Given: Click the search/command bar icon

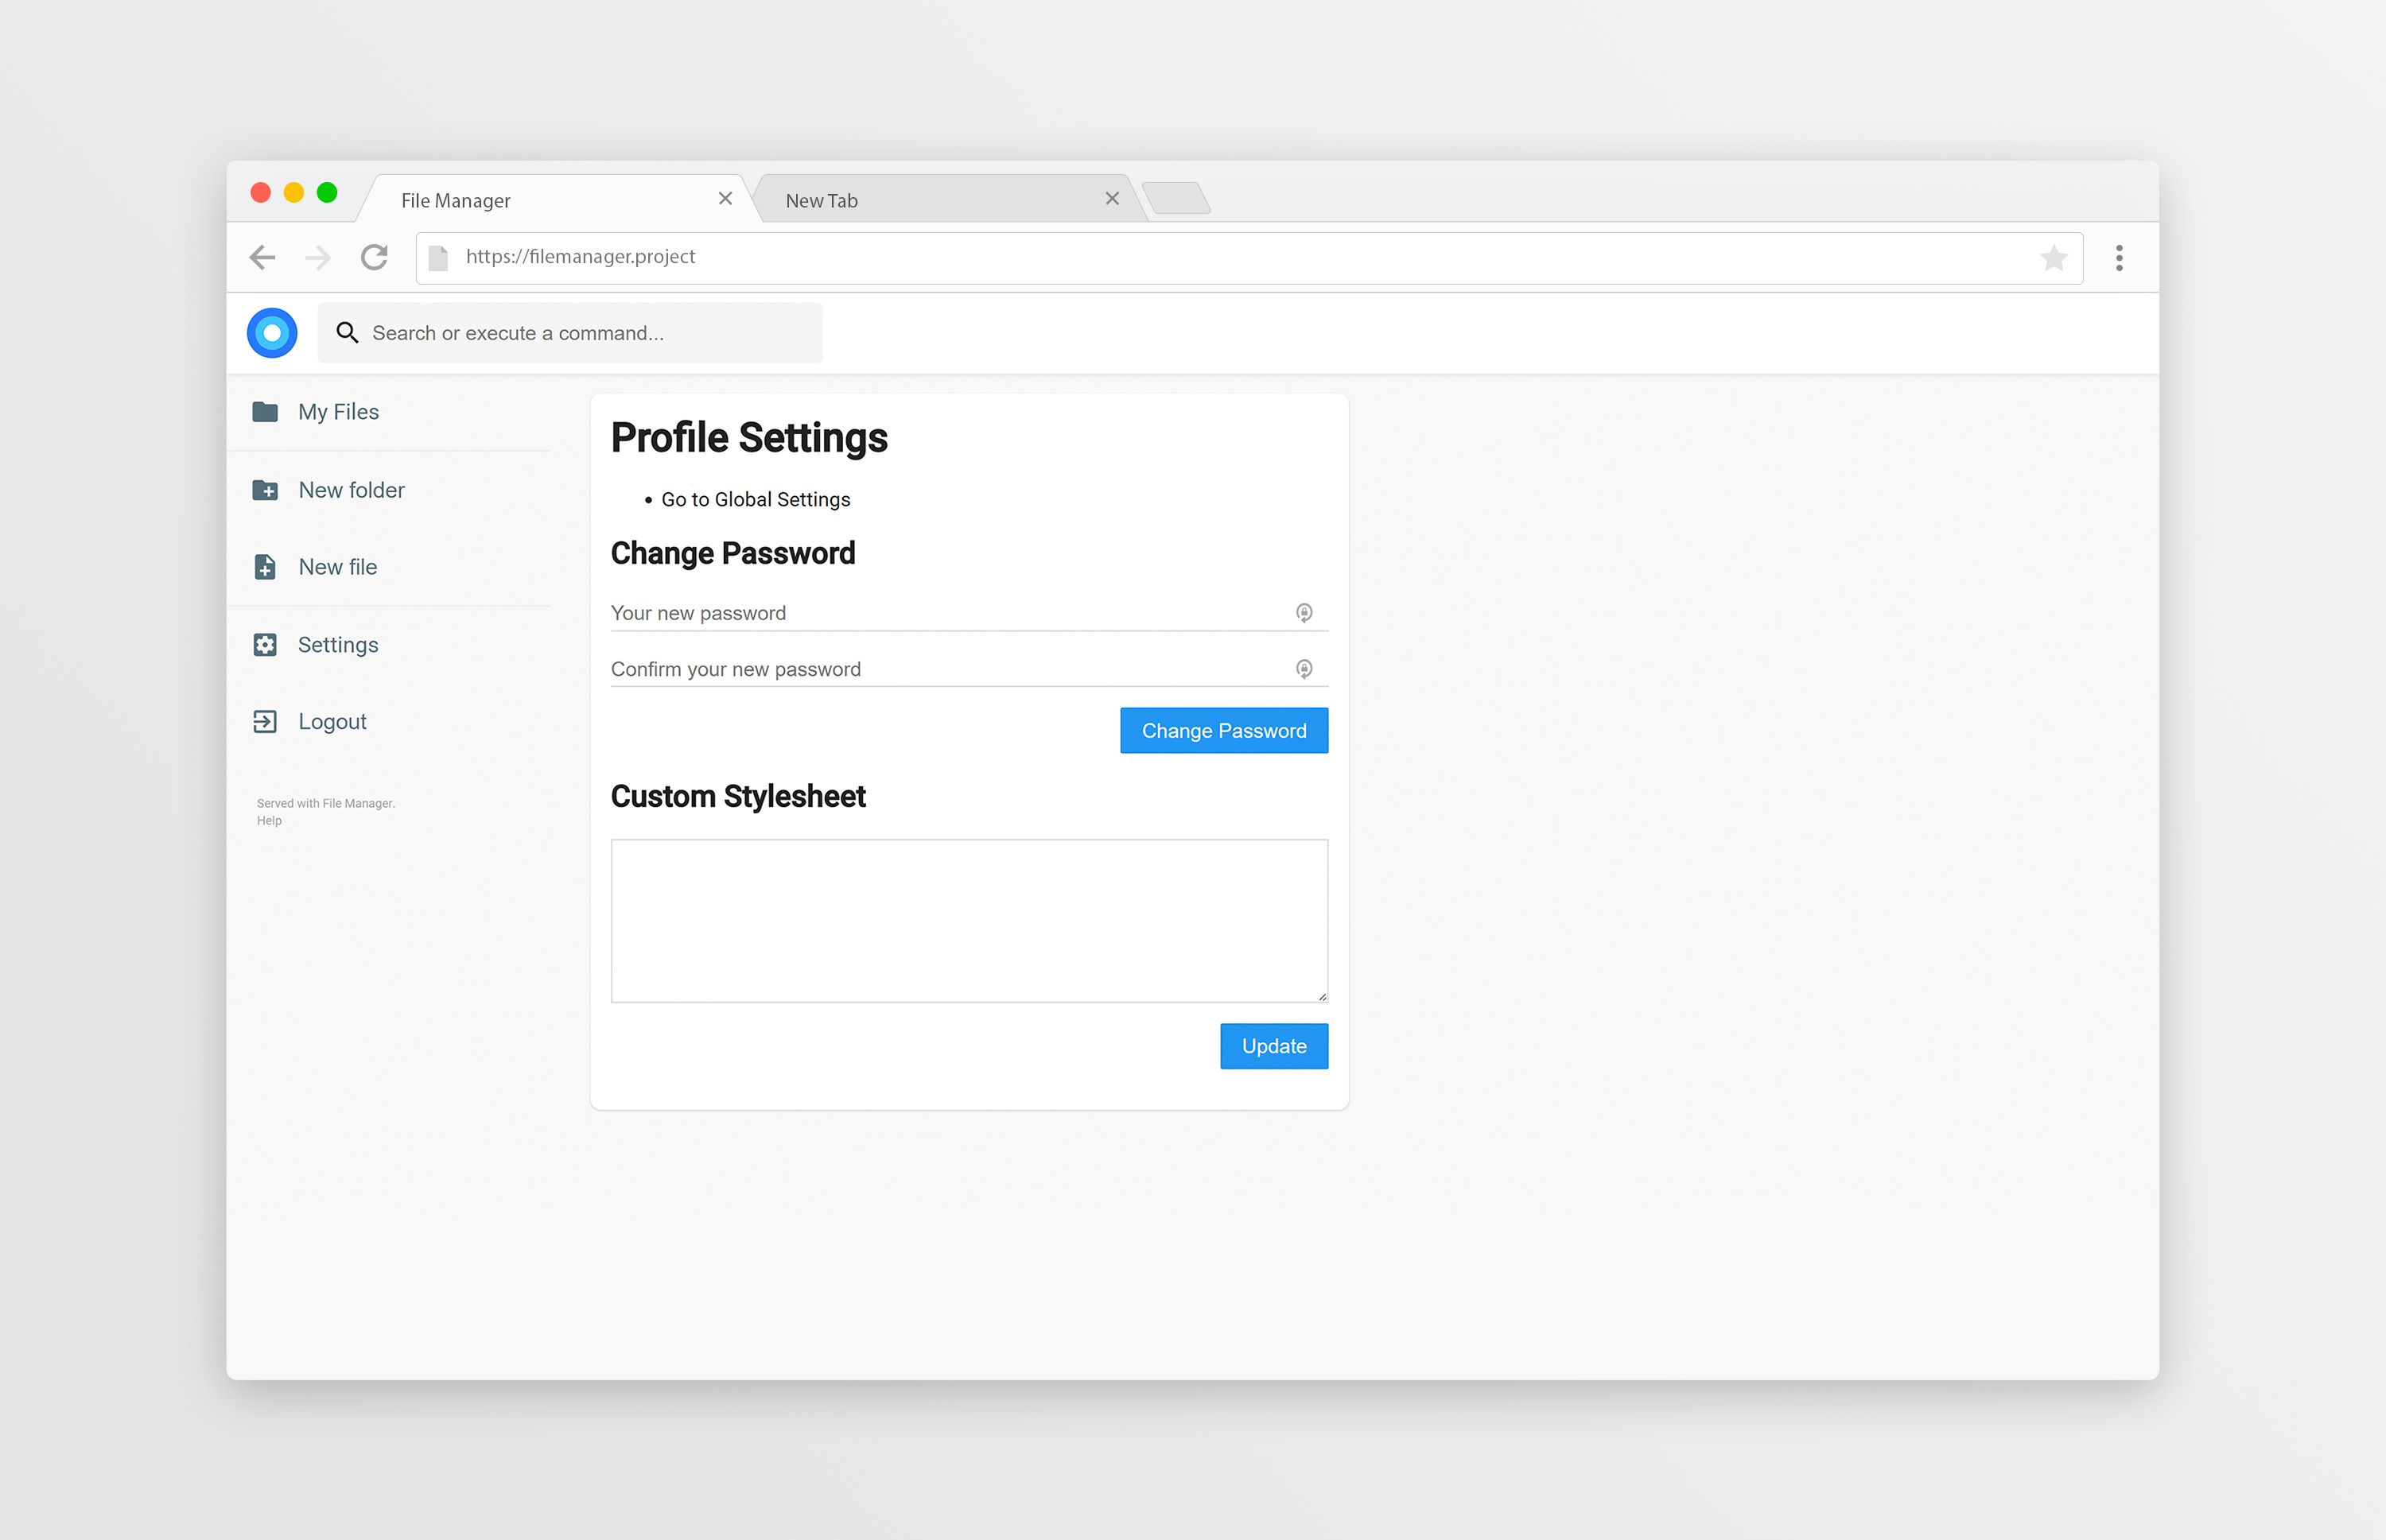Looking at the screenshot, I should (346, 334).
